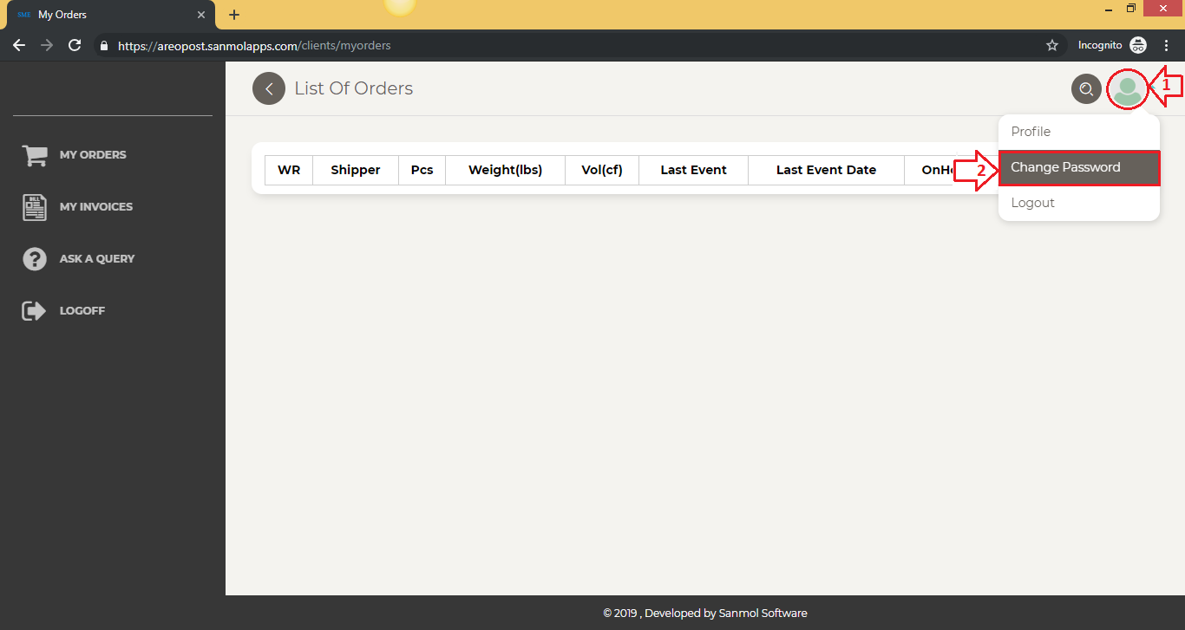Click the address bar URL
The height and width of the screenshot is (630, 1185).
(254, 46)
